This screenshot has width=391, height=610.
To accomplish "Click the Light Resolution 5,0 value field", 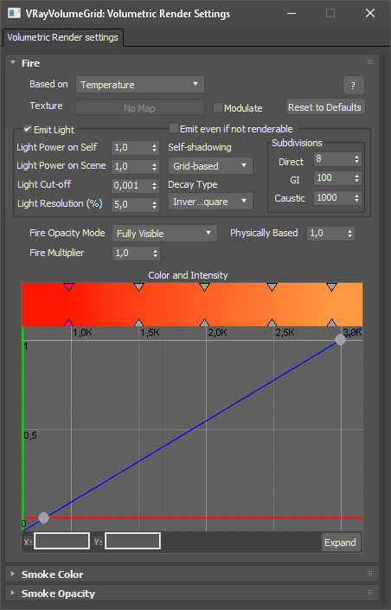I will 131,204.
